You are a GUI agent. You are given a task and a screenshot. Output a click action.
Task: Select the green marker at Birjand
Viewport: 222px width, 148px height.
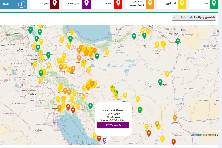coord(160,82)
